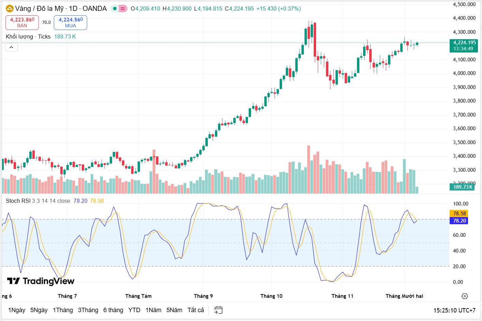This screenshot has width=482, height=321.
Task: Click the pink approximate data icon
Action: pos(123,9)
